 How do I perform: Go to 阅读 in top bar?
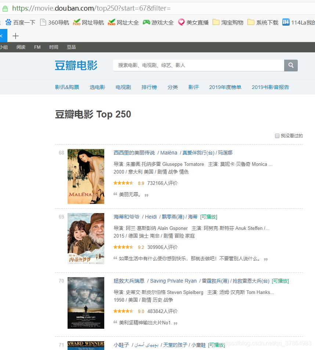pos(21,47)
